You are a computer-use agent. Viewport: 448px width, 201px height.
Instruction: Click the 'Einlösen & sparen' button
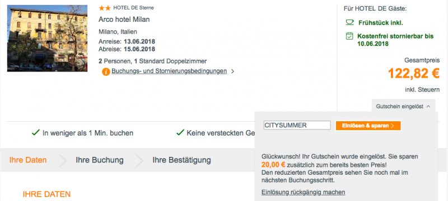368,126
